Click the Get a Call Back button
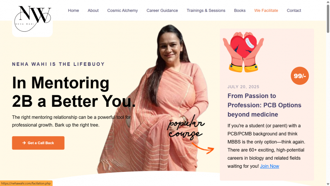Screen dimensions: 330x186 click(38, 143)
